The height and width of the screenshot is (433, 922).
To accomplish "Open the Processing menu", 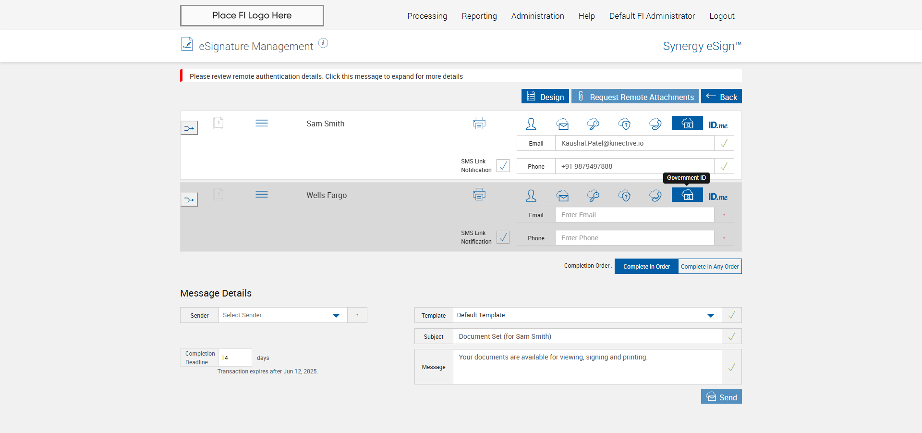I will (427, 16).
